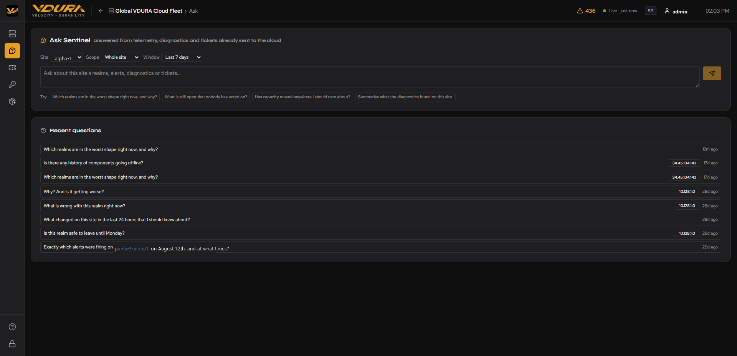Image resolution: width=737 pixels, height=356 pixels.
Task: Click the VDURA logo in top-left corner
Action: tap(12, 11)
